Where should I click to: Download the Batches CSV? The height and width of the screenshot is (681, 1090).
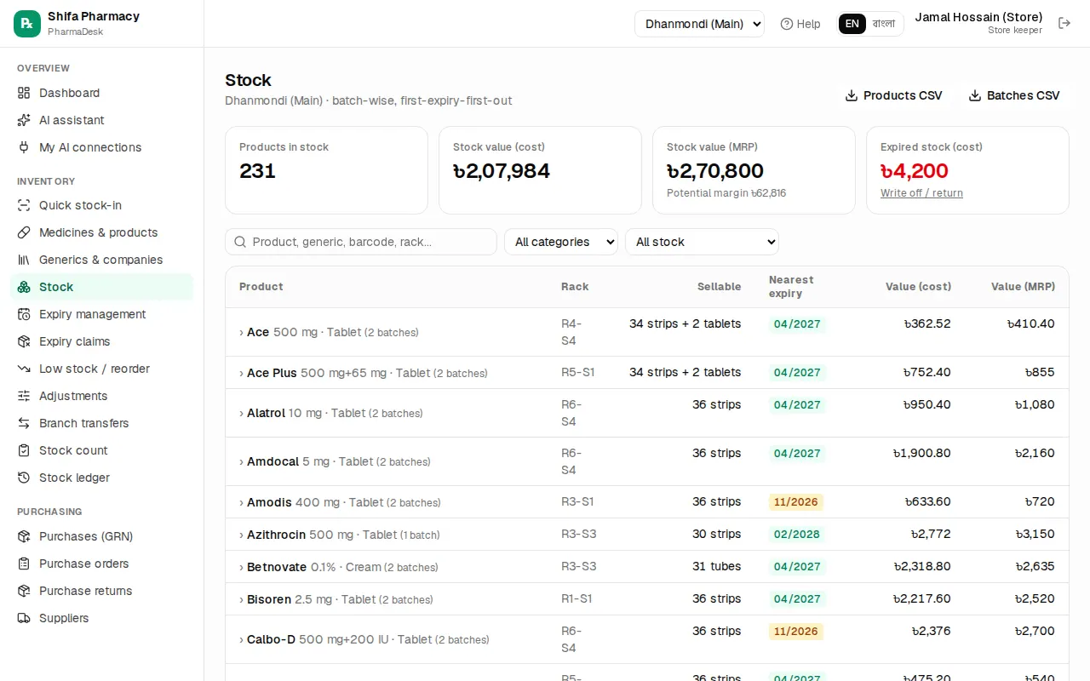(1014, 95)
